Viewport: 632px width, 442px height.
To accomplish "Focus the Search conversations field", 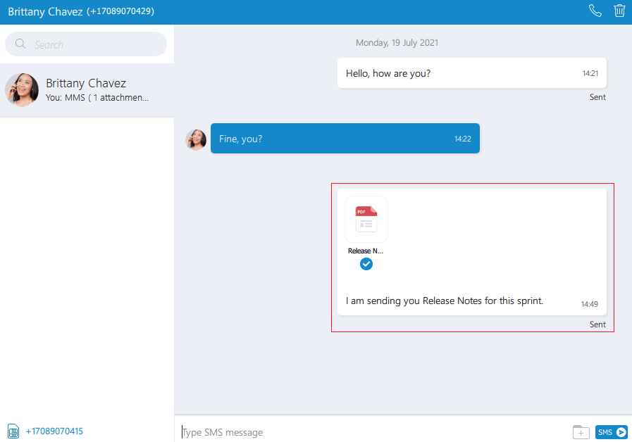I will click(86, 44).
